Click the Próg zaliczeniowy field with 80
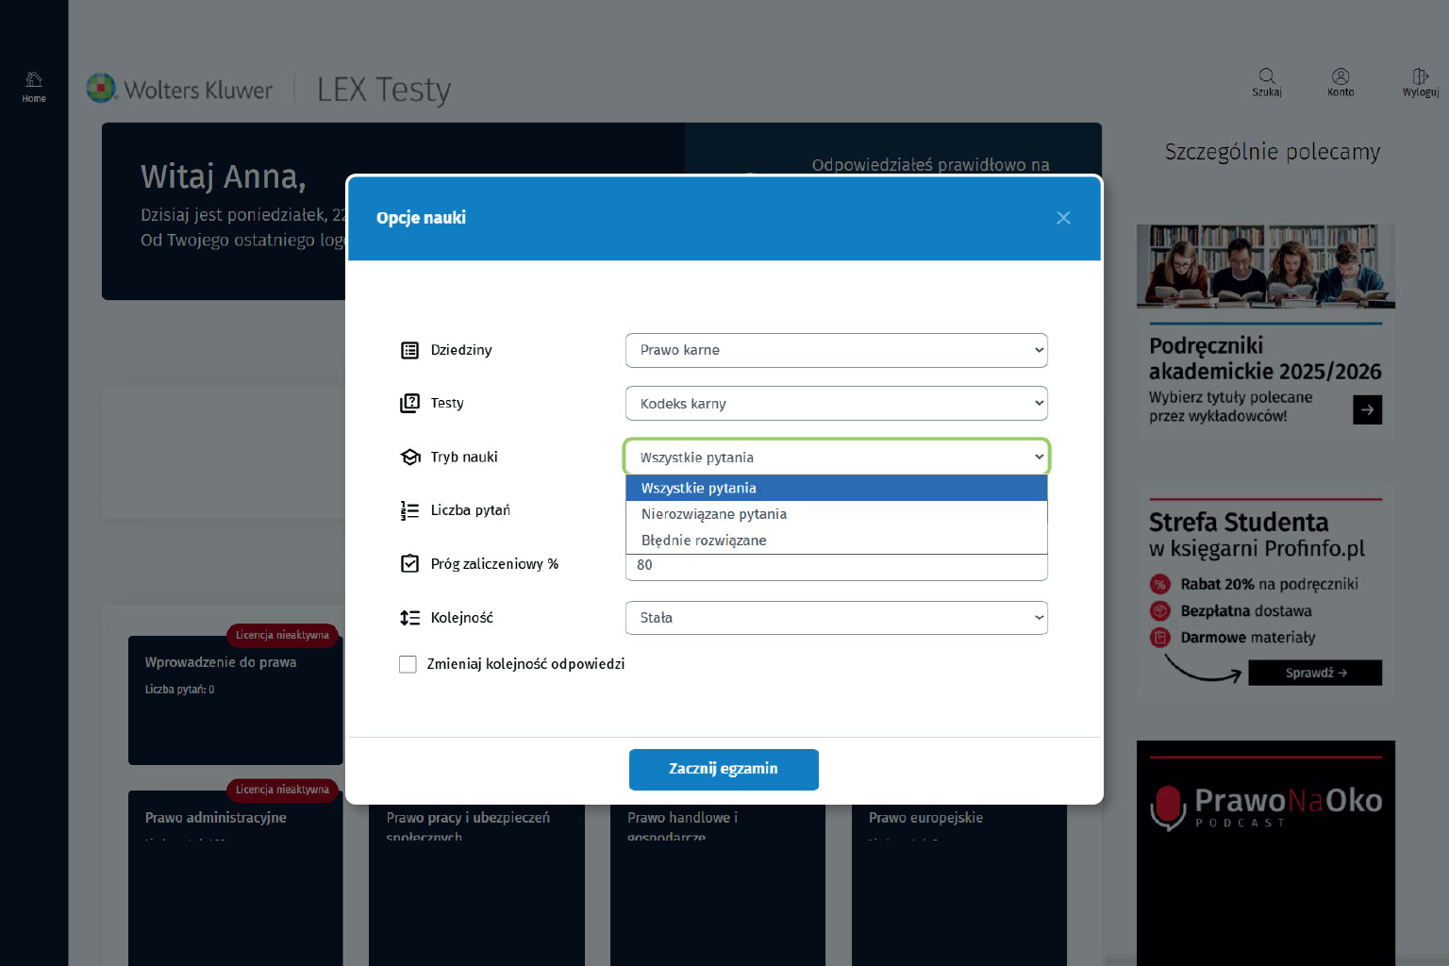 [x=836, y=566]
